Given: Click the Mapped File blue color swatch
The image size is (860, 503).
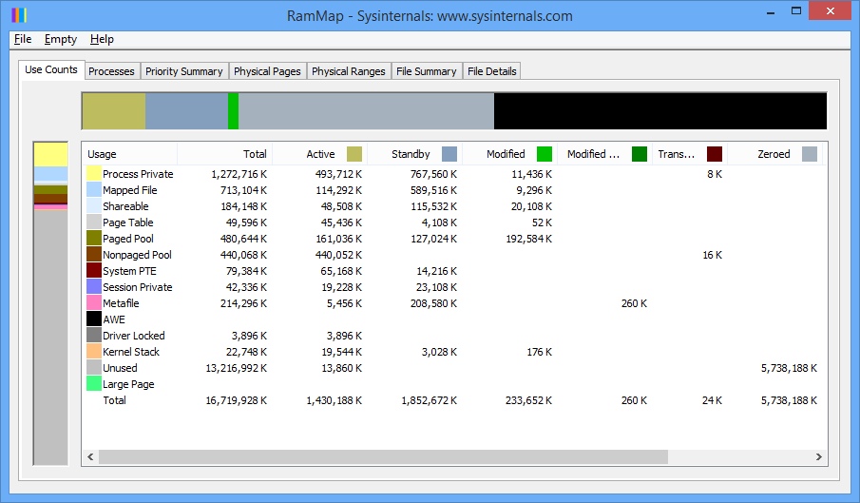Looking at the screenshot, I should 94,190.
